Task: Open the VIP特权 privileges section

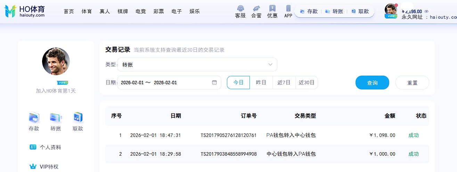Action: click(x=49, y=166)
